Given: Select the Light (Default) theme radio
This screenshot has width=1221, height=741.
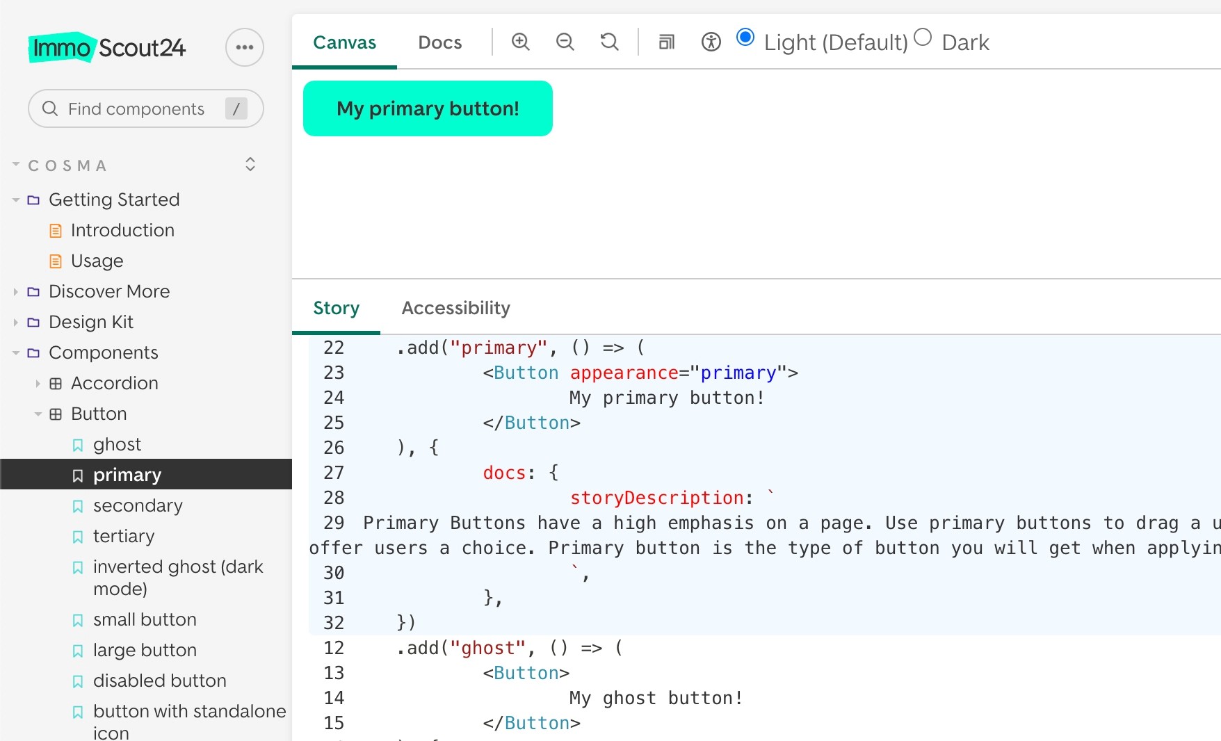Looking at the screenshot, I should click(x=745, y=38).
